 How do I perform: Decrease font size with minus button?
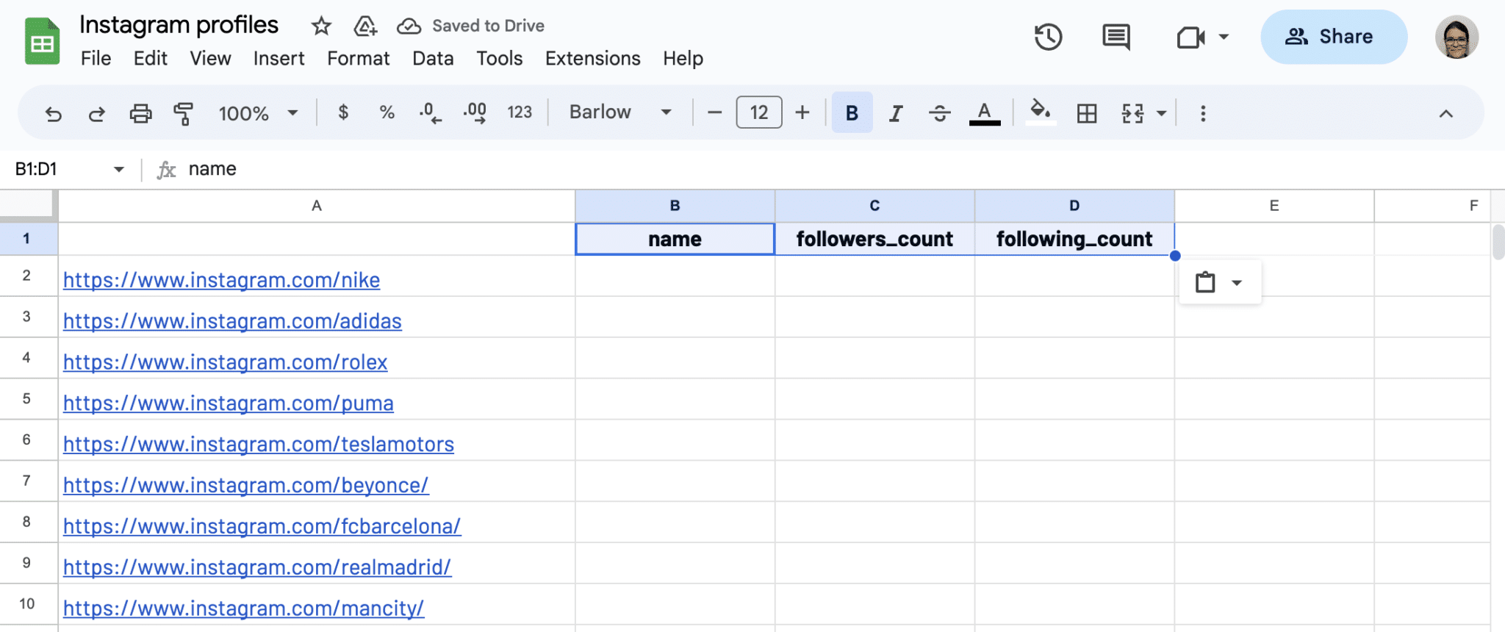pos(714,112)
